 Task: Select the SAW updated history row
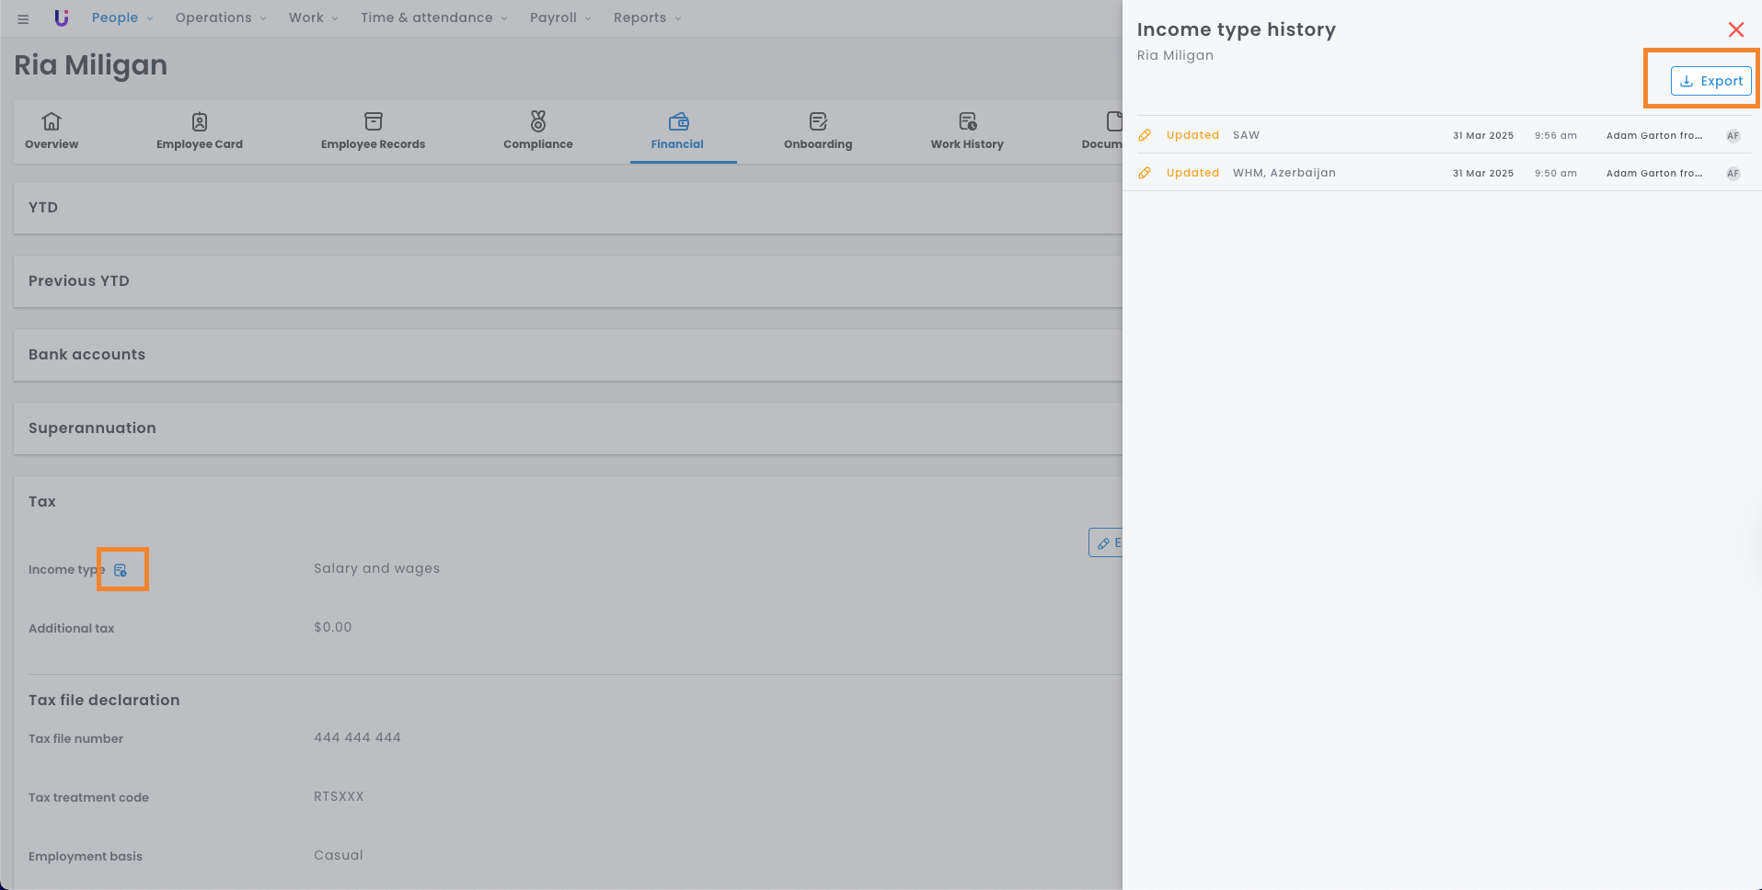click(1435, 136)
